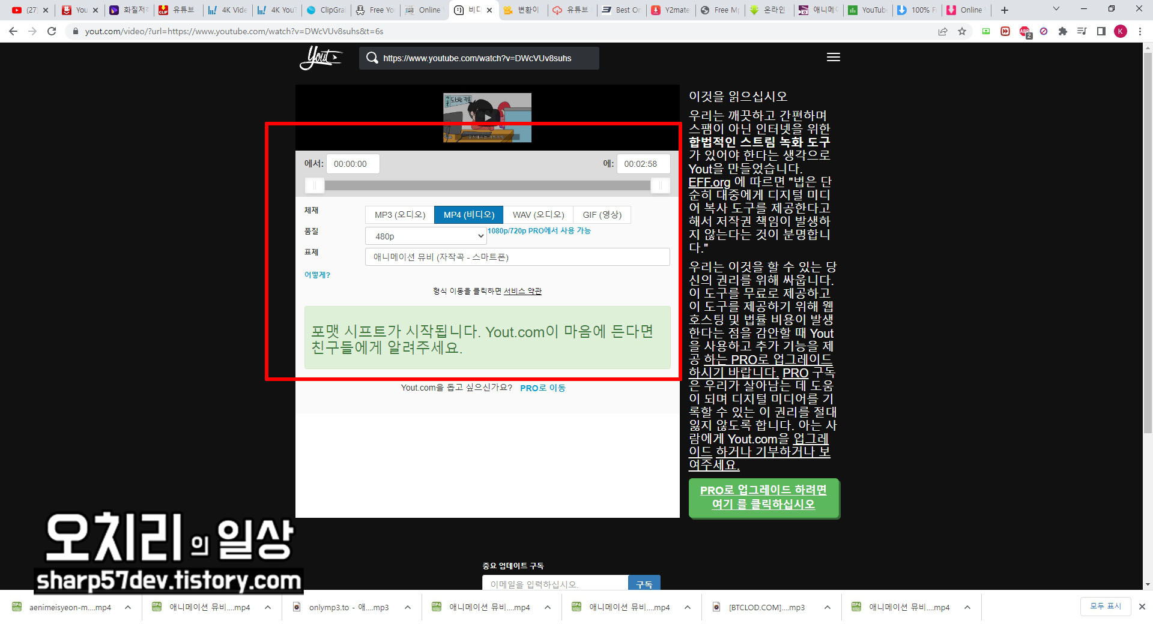Click the search magnifier icon in Yout bar
This screenshot has width=1153, height=624.
point(372,58)
